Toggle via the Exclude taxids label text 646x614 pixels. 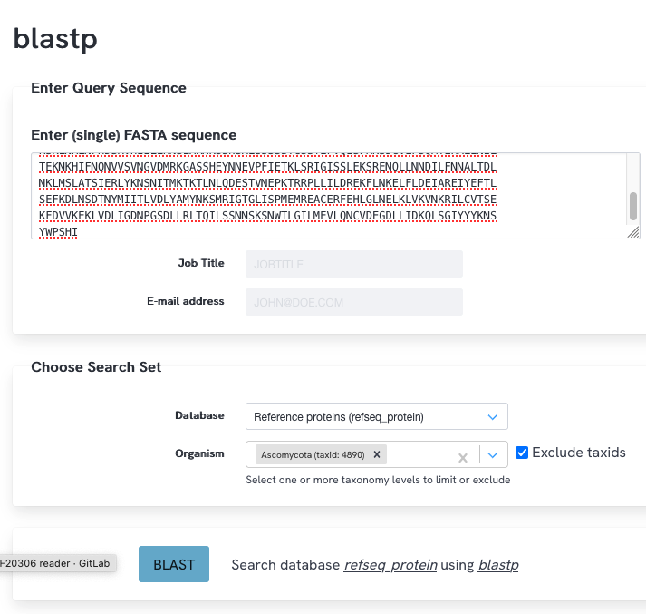click(x=578, y=453)
